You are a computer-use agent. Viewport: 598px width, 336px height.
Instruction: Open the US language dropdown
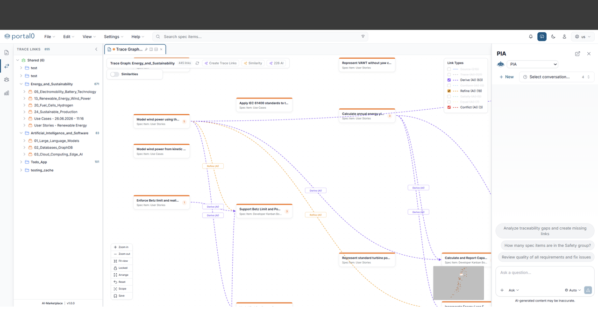tap(583, 36)
